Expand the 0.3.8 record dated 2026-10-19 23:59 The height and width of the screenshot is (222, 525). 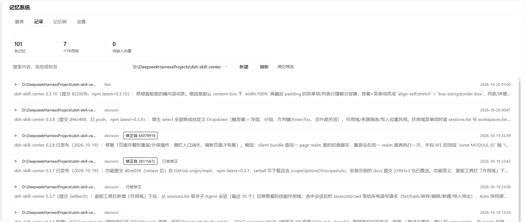point(16,136)
